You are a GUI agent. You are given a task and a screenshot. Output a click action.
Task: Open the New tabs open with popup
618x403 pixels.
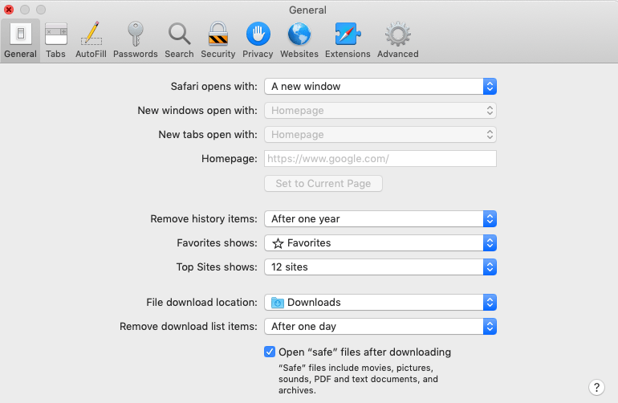click(380, 134)
